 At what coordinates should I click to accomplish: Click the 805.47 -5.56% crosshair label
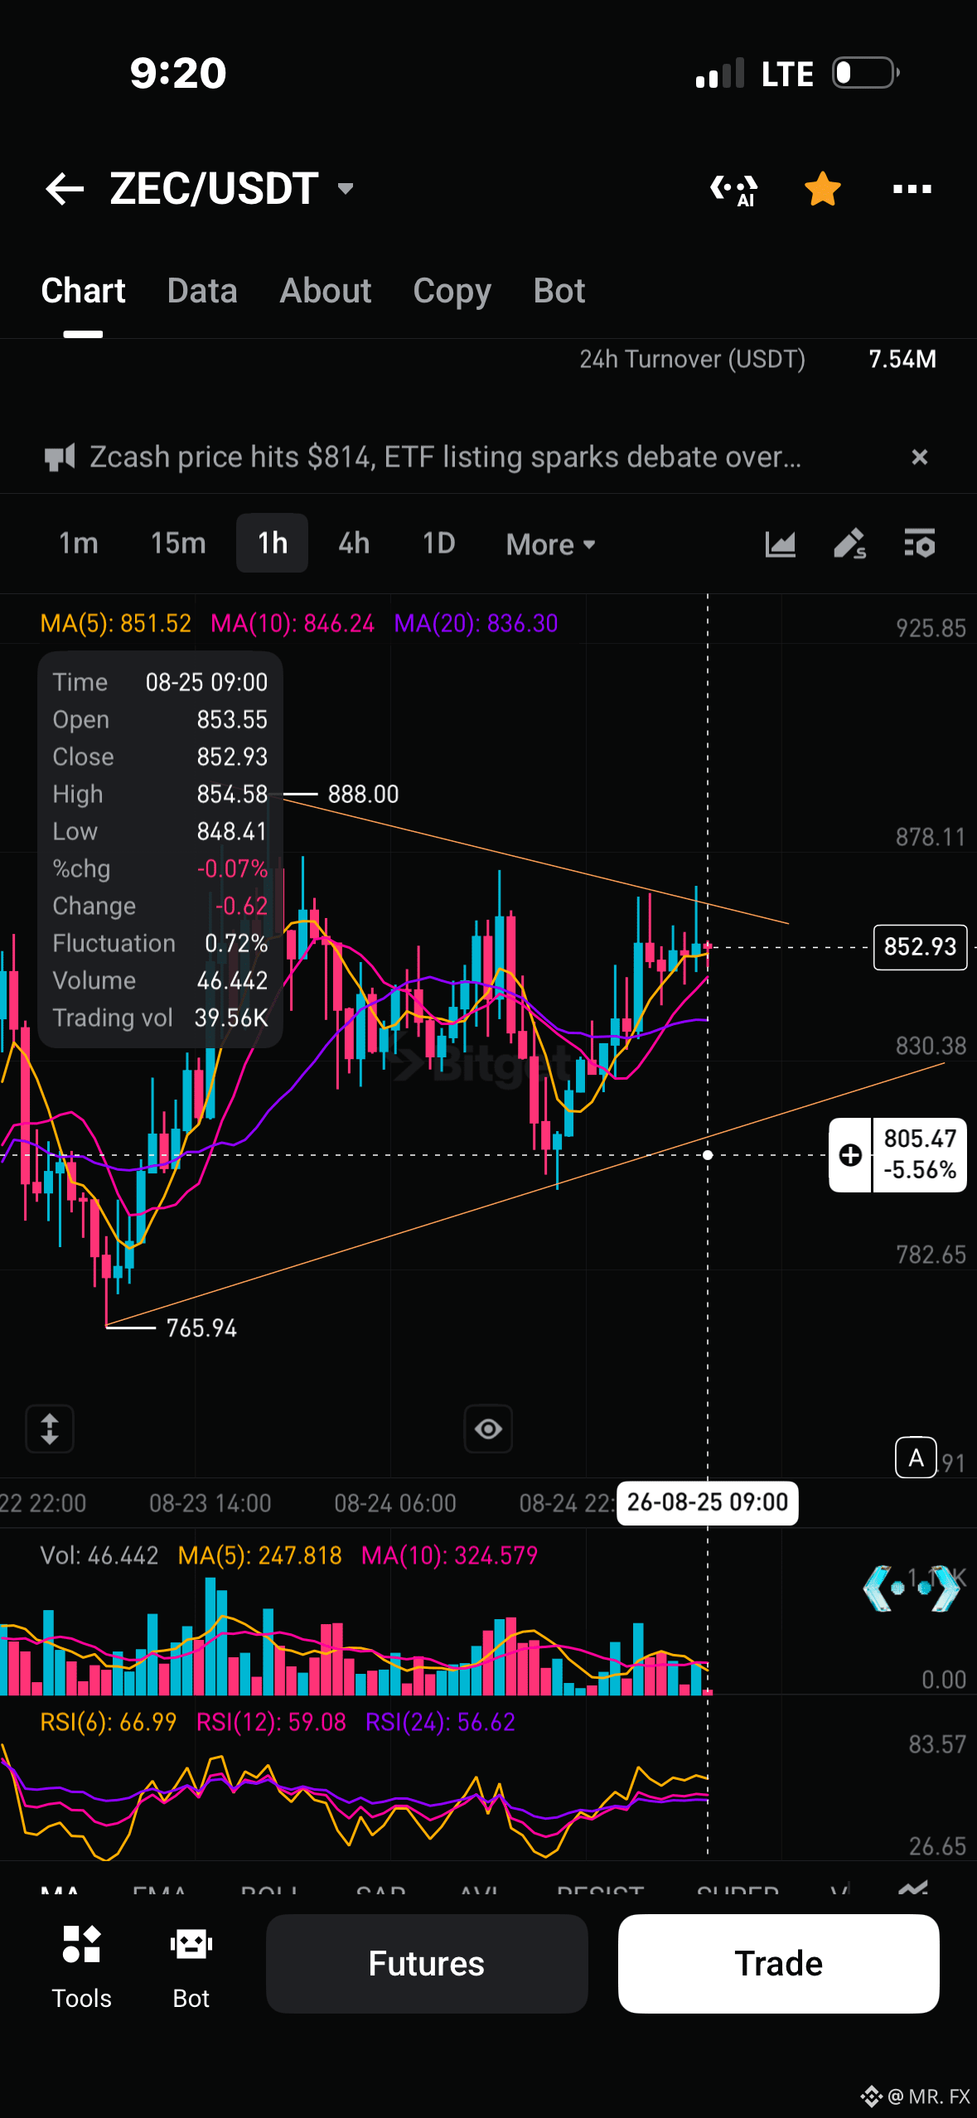(x=920, y=1154)
